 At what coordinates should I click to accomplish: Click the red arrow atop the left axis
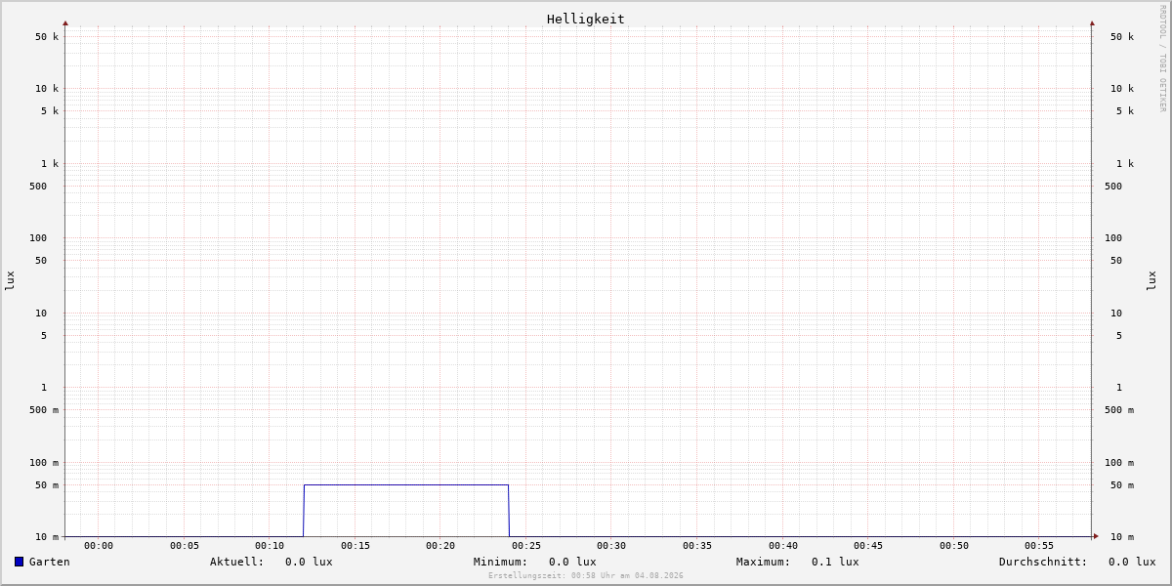pyautogui.click(x=65, y=22)
